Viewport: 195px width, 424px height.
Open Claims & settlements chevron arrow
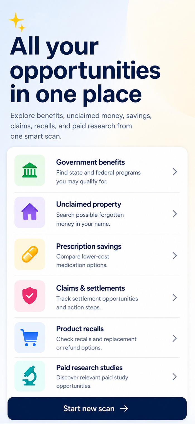[175, 297]
